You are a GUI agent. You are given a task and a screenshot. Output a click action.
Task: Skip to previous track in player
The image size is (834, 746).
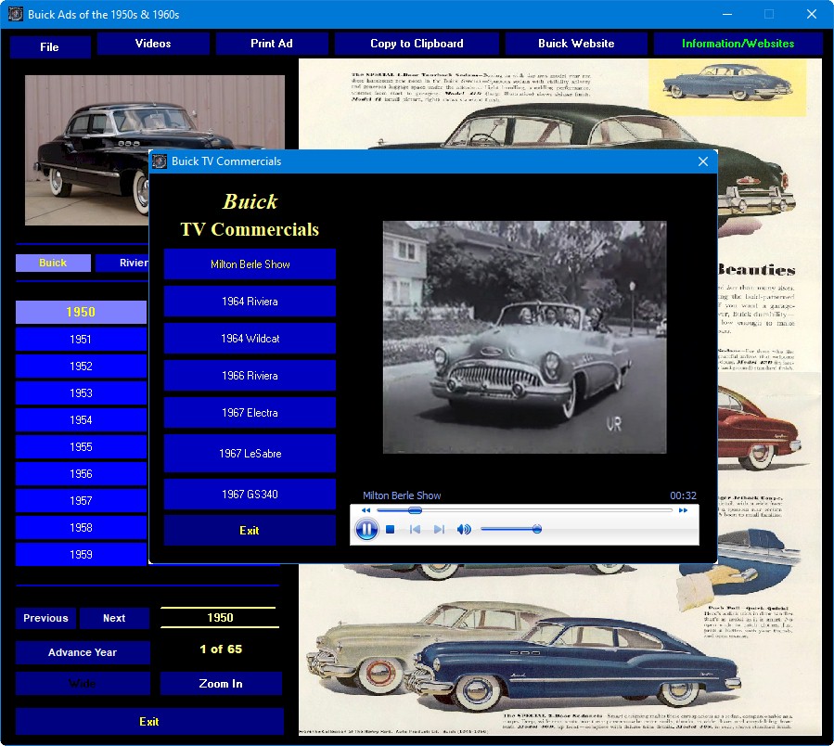[x=415, y=530]
